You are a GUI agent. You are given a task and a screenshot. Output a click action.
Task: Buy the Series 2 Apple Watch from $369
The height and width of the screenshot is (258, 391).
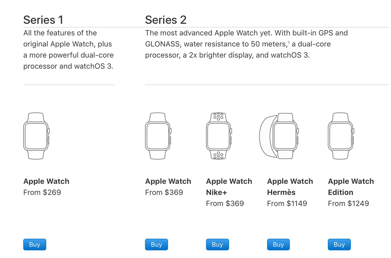pos(156,245)
